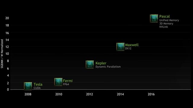Click the y-axis value 18

(7, 25)
